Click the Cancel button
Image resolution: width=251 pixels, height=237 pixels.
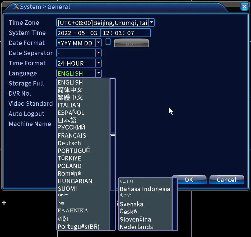[x=226, y=180]
